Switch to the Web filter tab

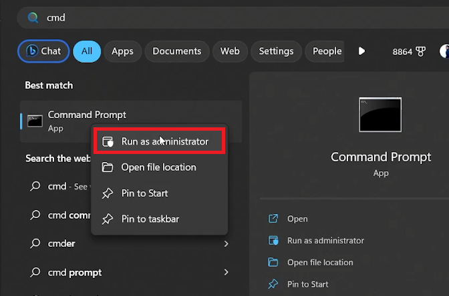pyautogui.click(x=230, y=51)
